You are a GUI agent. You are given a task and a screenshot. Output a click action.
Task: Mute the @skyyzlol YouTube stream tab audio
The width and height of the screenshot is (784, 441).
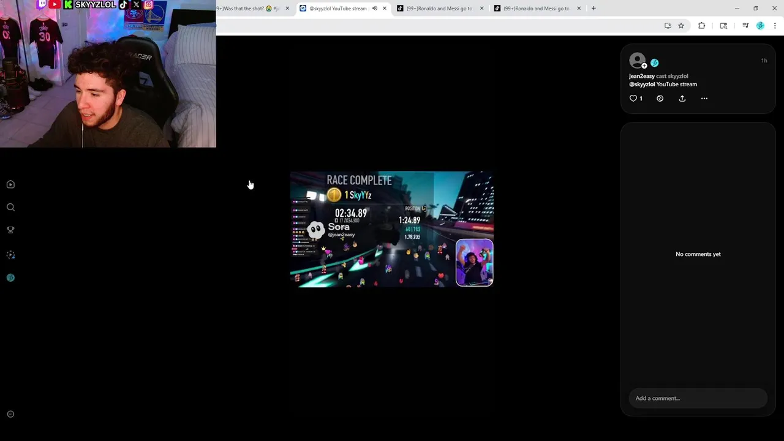(x=374, y=9)
